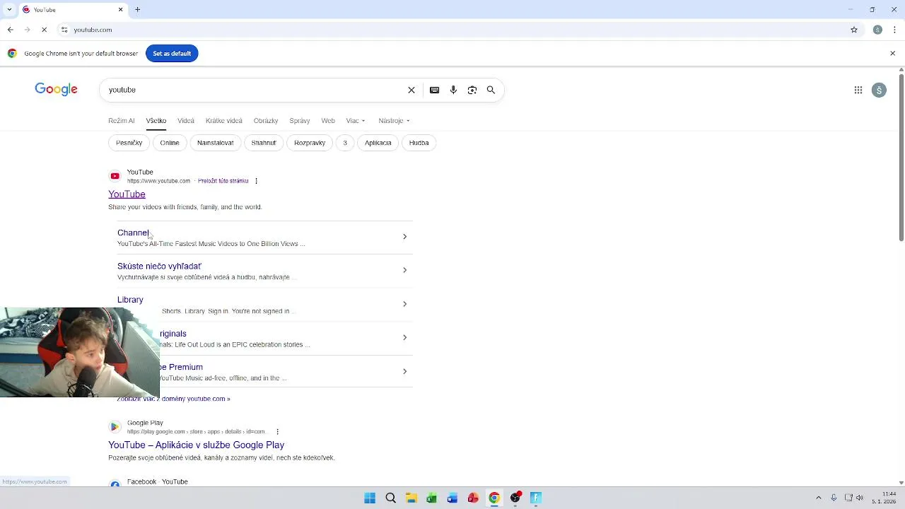Screen dimensions: 905x509
Task: Expand the Premium sitelink chevron
Action: point(404,371)
